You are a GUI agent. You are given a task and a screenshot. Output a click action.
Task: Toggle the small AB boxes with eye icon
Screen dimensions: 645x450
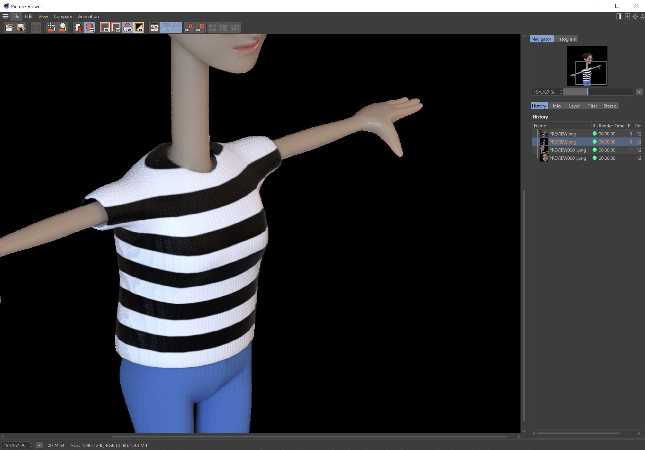coord(166,28)
